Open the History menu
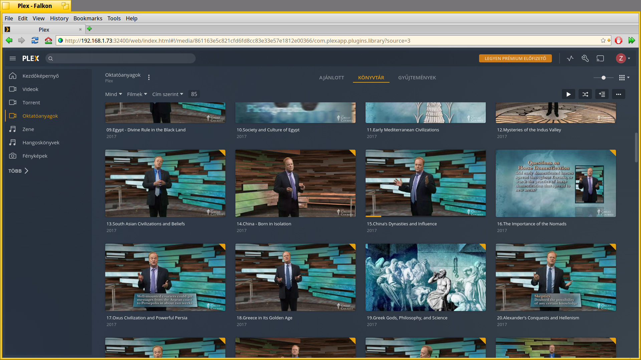Image resolution: width=641 pixels, height=360 pixels. [x=59, y=18]
